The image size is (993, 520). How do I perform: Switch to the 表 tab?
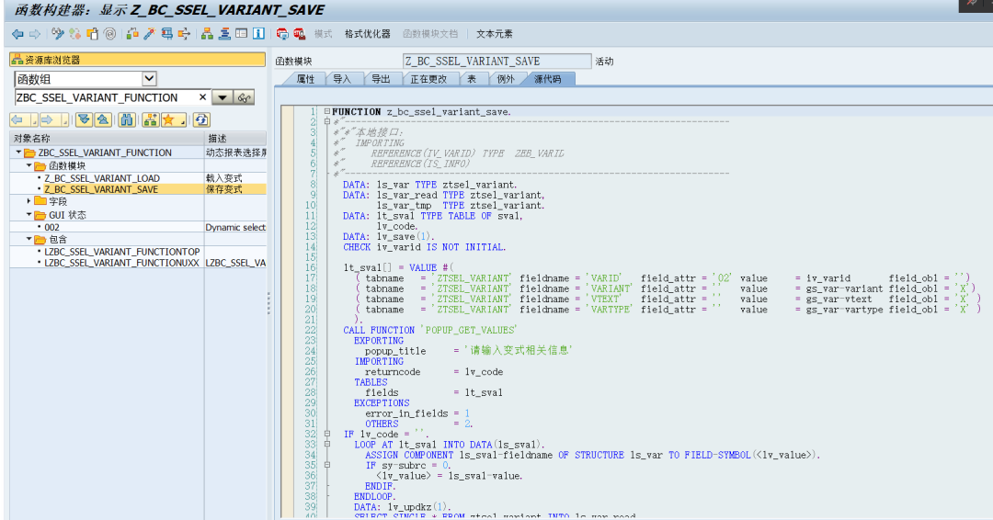472,79
